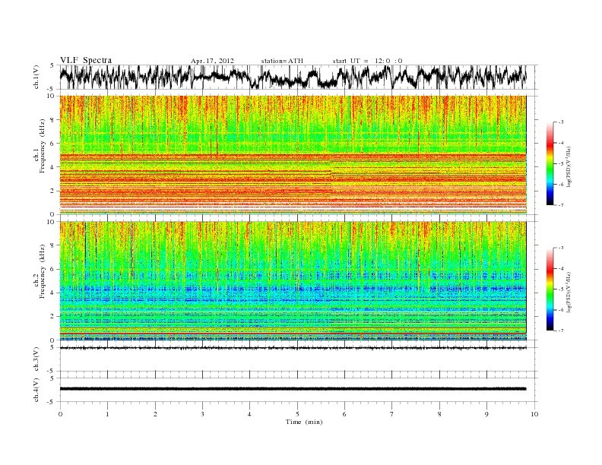This screenshot has height=465, width=602.
Task: Click the "VLF Spectra" plot title
Action: (x=86, y=60)
